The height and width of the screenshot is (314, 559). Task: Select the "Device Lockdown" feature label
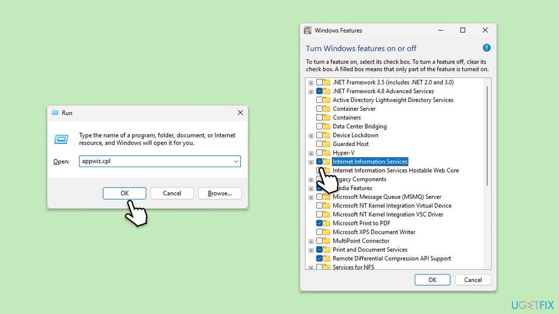tap(355, 135)
